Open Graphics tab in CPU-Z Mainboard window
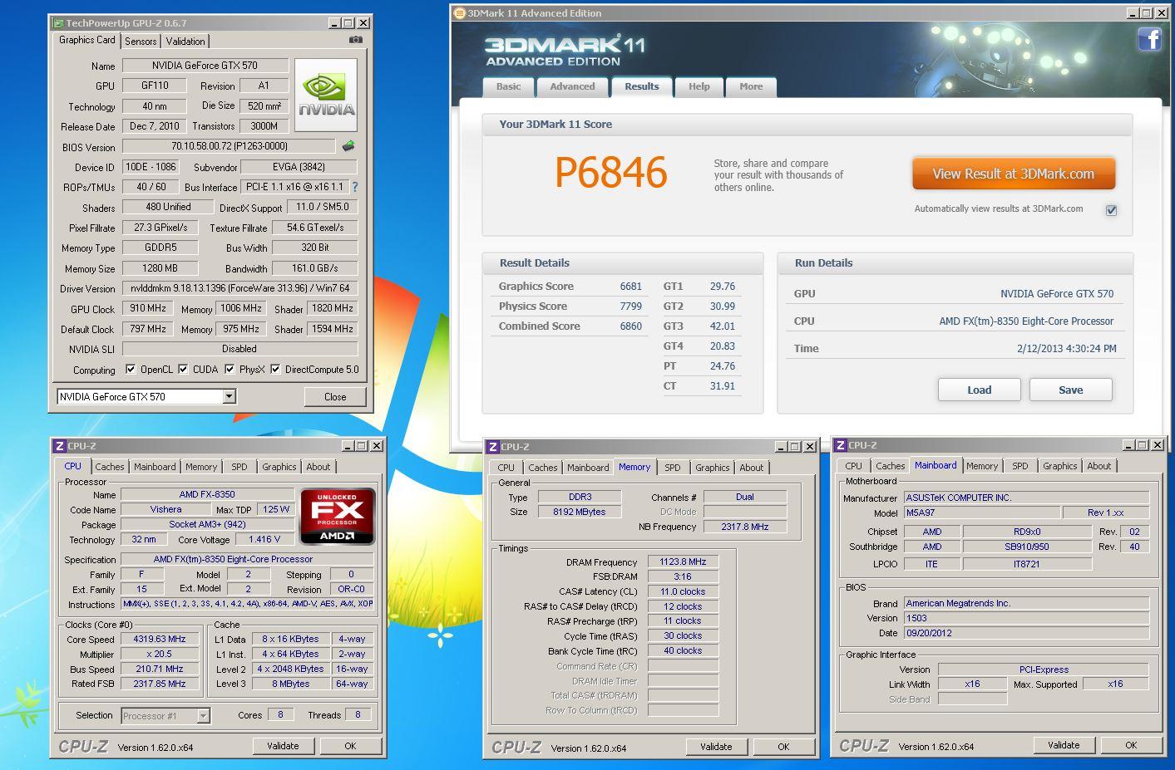This screenshot has height=770, width=1175. tap(1059, 466)
